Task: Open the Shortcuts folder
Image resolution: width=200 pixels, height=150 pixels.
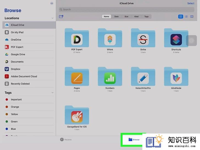Action: 176,41
